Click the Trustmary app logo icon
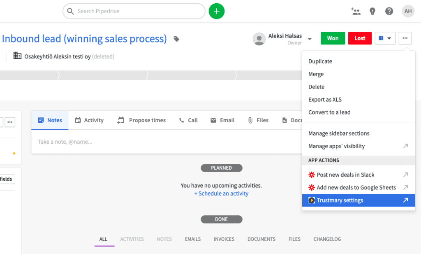Viewport: 421px width, 254px height. [x=312, y=200]
